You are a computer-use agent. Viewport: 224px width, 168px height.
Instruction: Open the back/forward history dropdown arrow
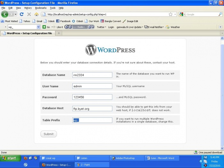click(16, 14)
